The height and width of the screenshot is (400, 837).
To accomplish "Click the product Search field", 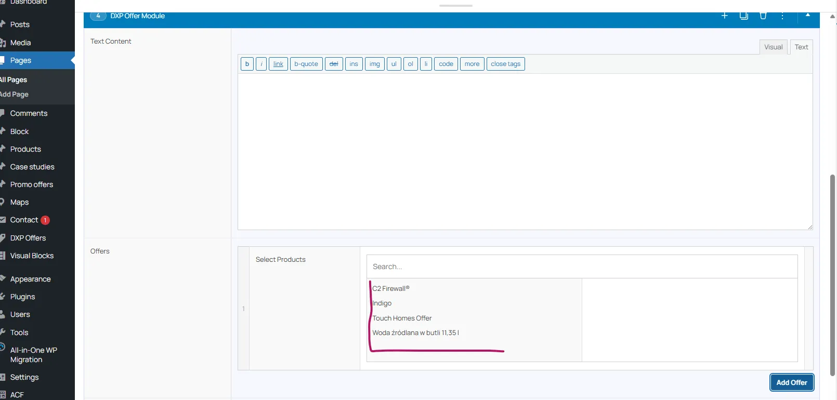I will point(582,266).
